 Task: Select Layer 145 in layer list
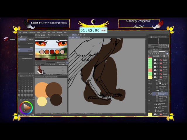point(162,87)
